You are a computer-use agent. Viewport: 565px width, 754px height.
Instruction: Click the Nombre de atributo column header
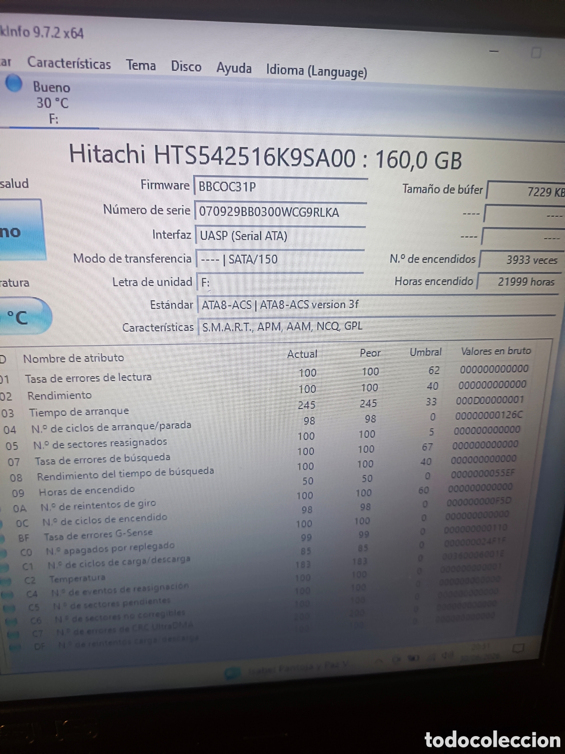[x=73, y=358]
